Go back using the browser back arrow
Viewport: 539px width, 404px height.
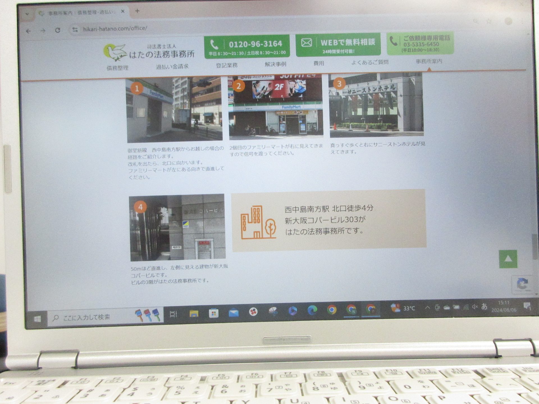click(x=29, y=31)
